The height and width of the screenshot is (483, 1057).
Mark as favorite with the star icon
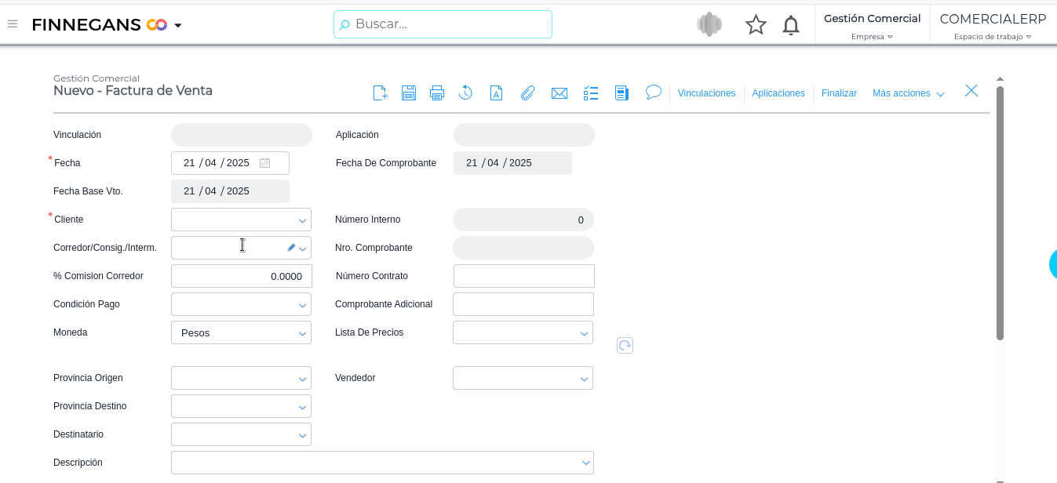[x=756, y=25]
